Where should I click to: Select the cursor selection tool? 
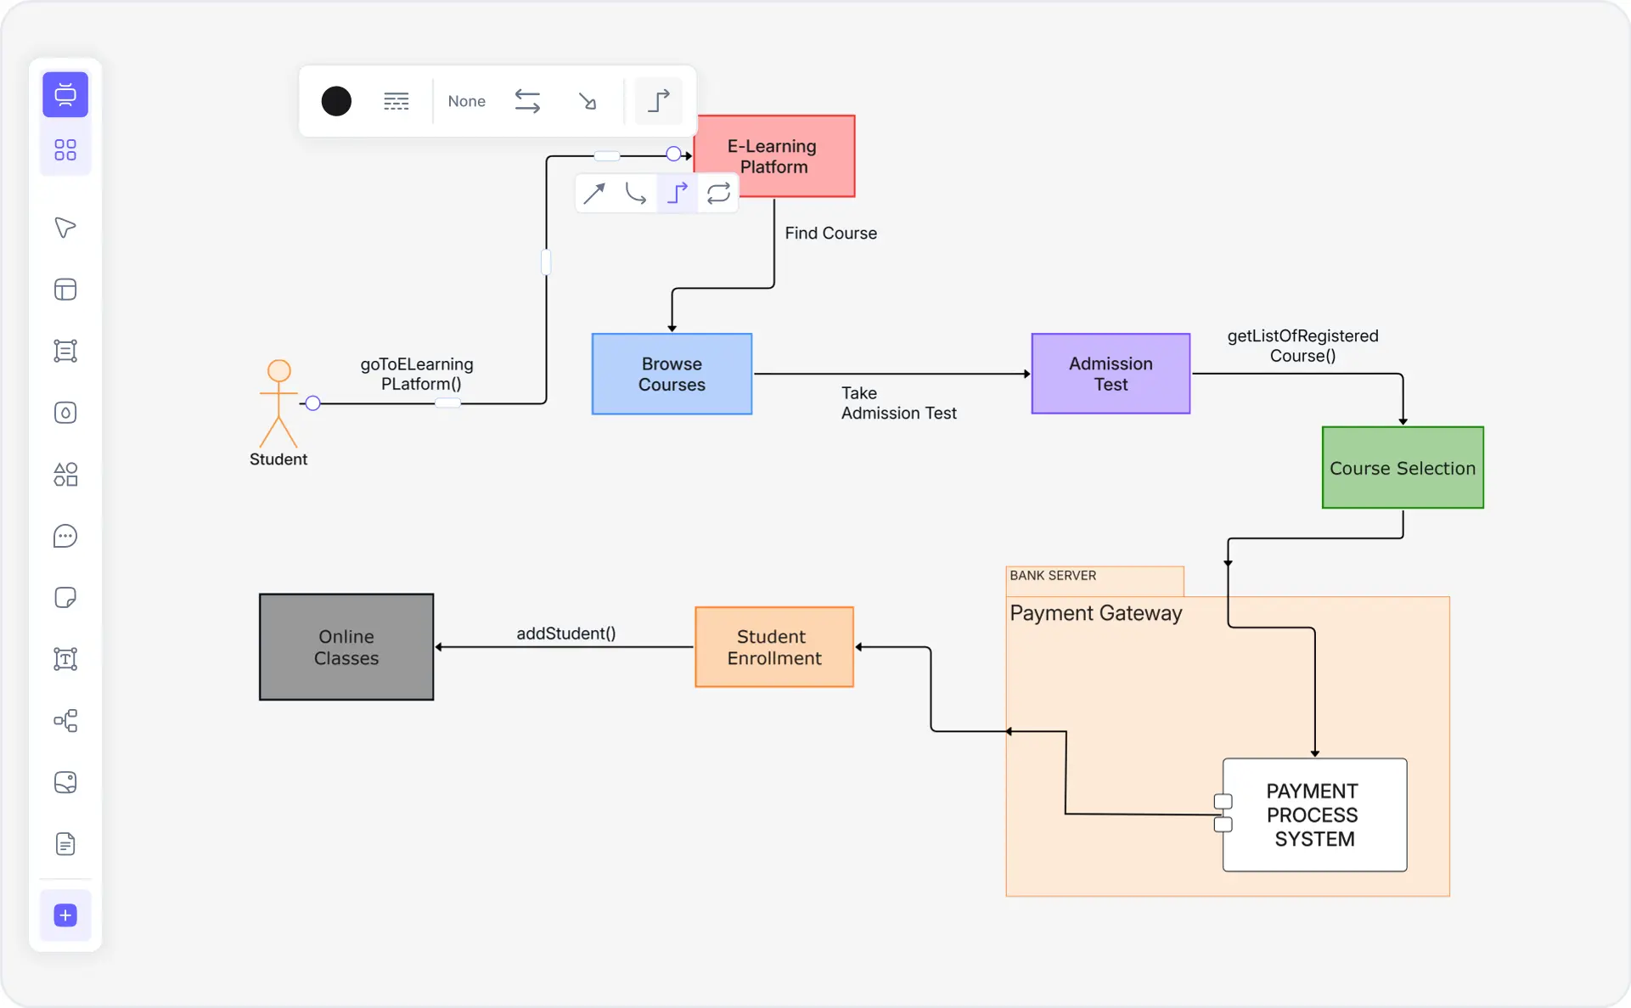click(x=65, y=228)
